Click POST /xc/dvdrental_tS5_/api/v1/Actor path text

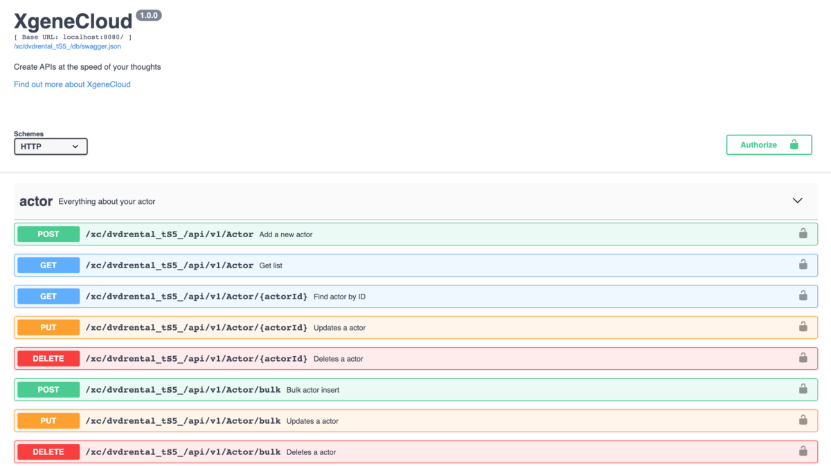point(170,234)
